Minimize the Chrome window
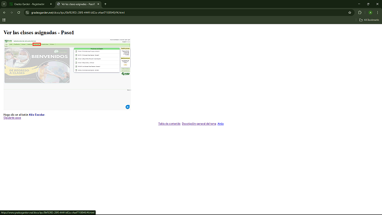 tap(359, 4)
